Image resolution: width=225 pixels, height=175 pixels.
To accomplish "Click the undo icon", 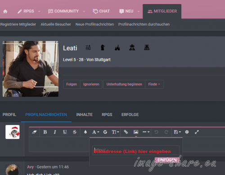I will point(156,132).
